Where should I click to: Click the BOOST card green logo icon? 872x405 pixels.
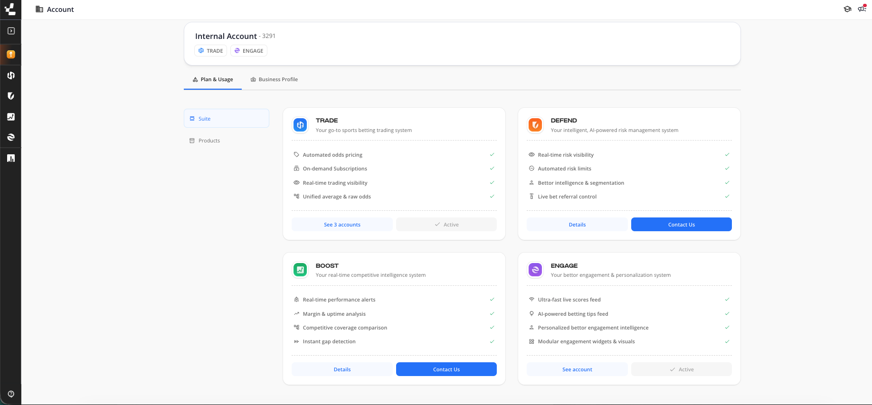tap(300, 270)
